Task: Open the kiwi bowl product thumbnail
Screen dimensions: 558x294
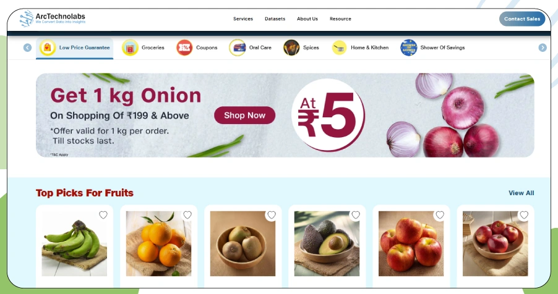Action: click(243, 243)
